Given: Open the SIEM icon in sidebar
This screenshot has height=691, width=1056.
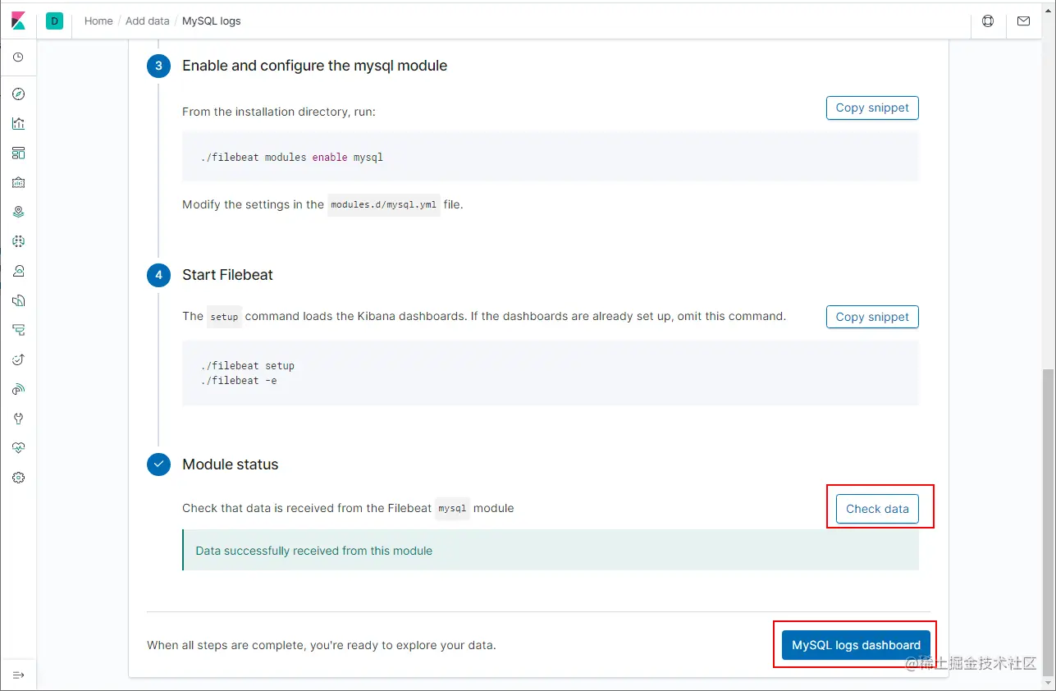Looking at the screenshot, I should pos(19,389).
